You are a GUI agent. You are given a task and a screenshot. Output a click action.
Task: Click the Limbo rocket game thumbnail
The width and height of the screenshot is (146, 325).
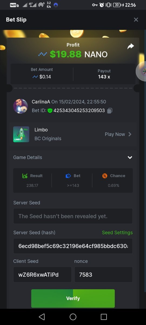(21, 134)
